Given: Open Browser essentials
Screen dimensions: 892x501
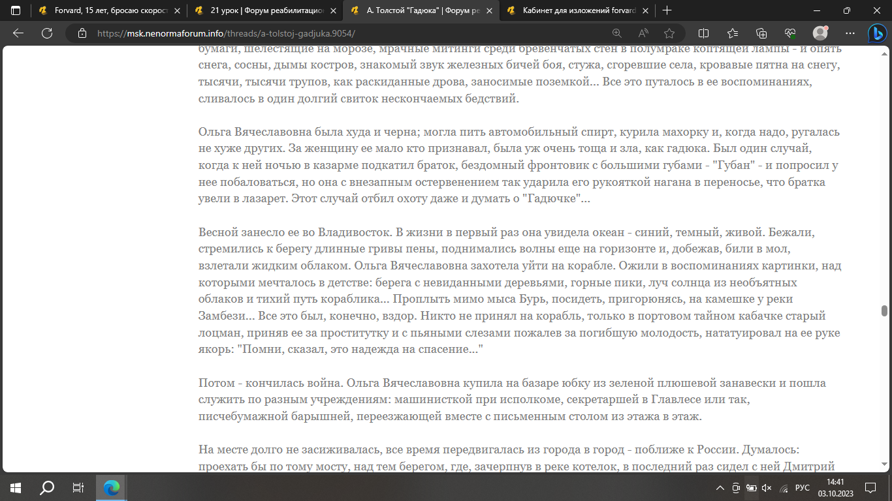Looking at the screenshot, I should tap(789, 33).
